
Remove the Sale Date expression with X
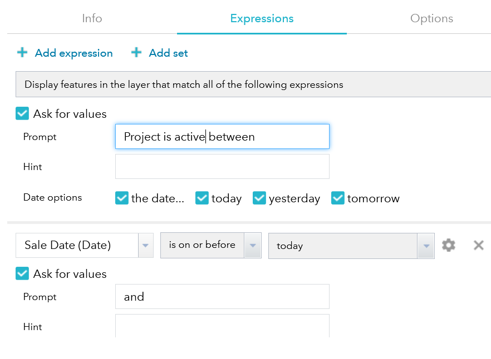pyautogui.click(x=478, y=245)
